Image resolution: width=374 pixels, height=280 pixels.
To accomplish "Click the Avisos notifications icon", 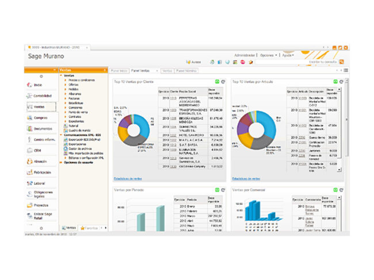I will pos(193,62).
